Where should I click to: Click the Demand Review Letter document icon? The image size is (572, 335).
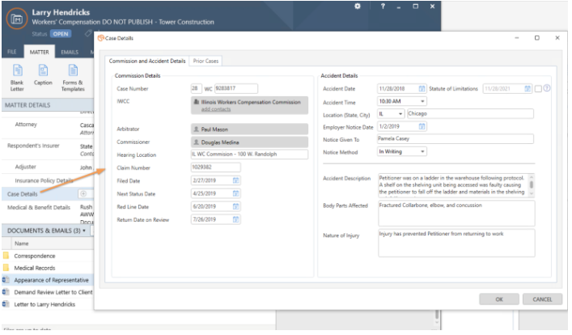(x=6, y=292)
